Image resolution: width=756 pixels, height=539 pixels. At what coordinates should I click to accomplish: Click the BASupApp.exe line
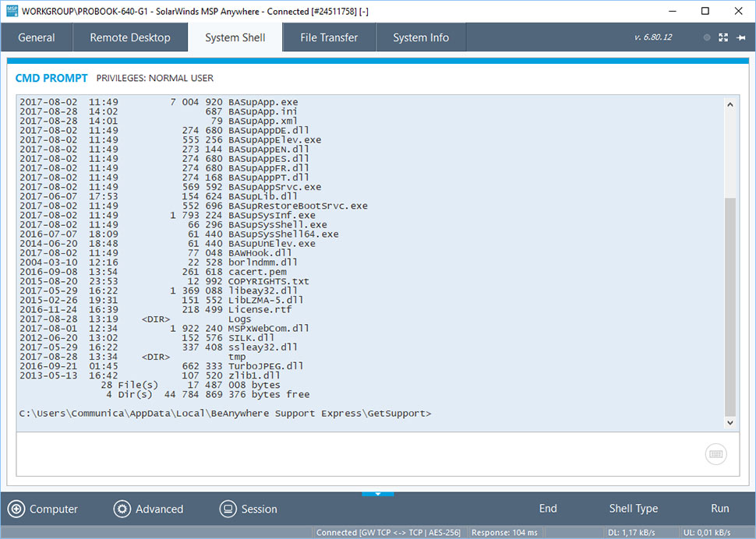point(159,102)
